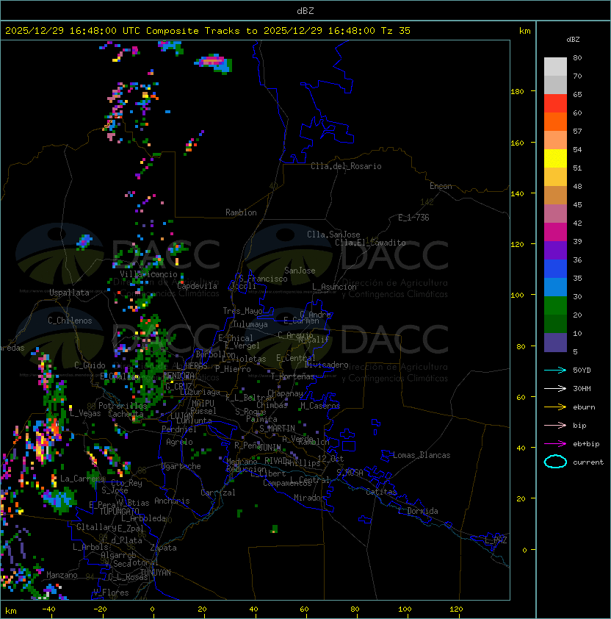Click the 'Capdevila' map label
This screenshot has height=619, width=611.
197,286
